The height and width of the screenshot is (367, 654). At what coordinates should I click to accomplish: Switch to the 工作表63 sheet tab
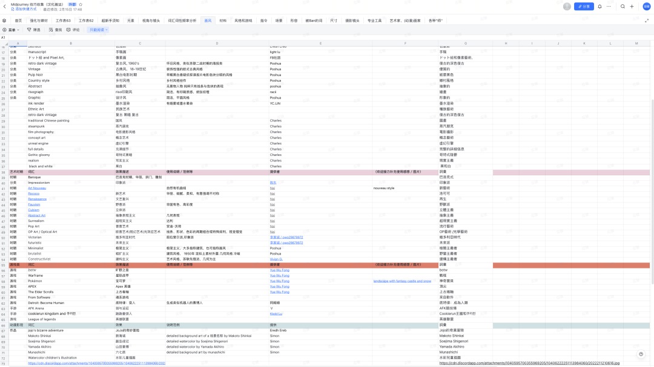[x=63, y=21]
